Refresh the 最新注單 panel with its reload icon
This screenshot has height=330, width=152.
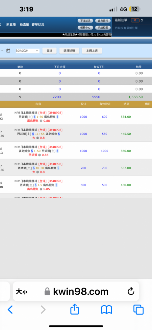[x=142, y=20]
